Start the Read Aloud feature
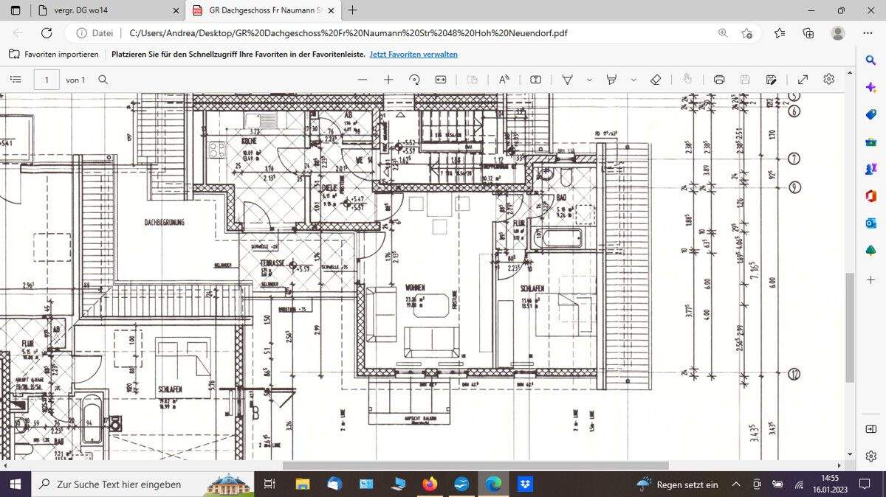This screenshot has width=886, height=497. [504, 80]
